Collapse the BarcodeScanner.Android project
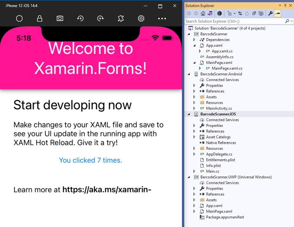 [x=189, y=74]
